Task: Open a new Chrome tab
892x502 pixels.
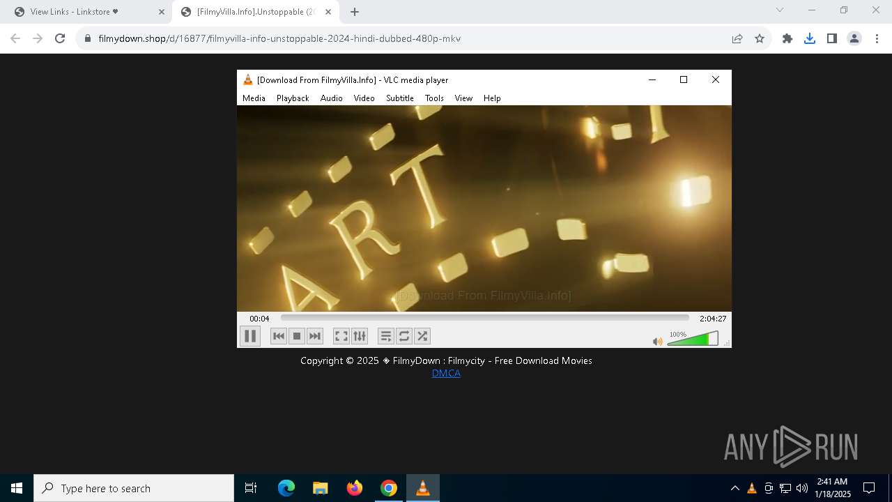Action: tap(355, 12)
